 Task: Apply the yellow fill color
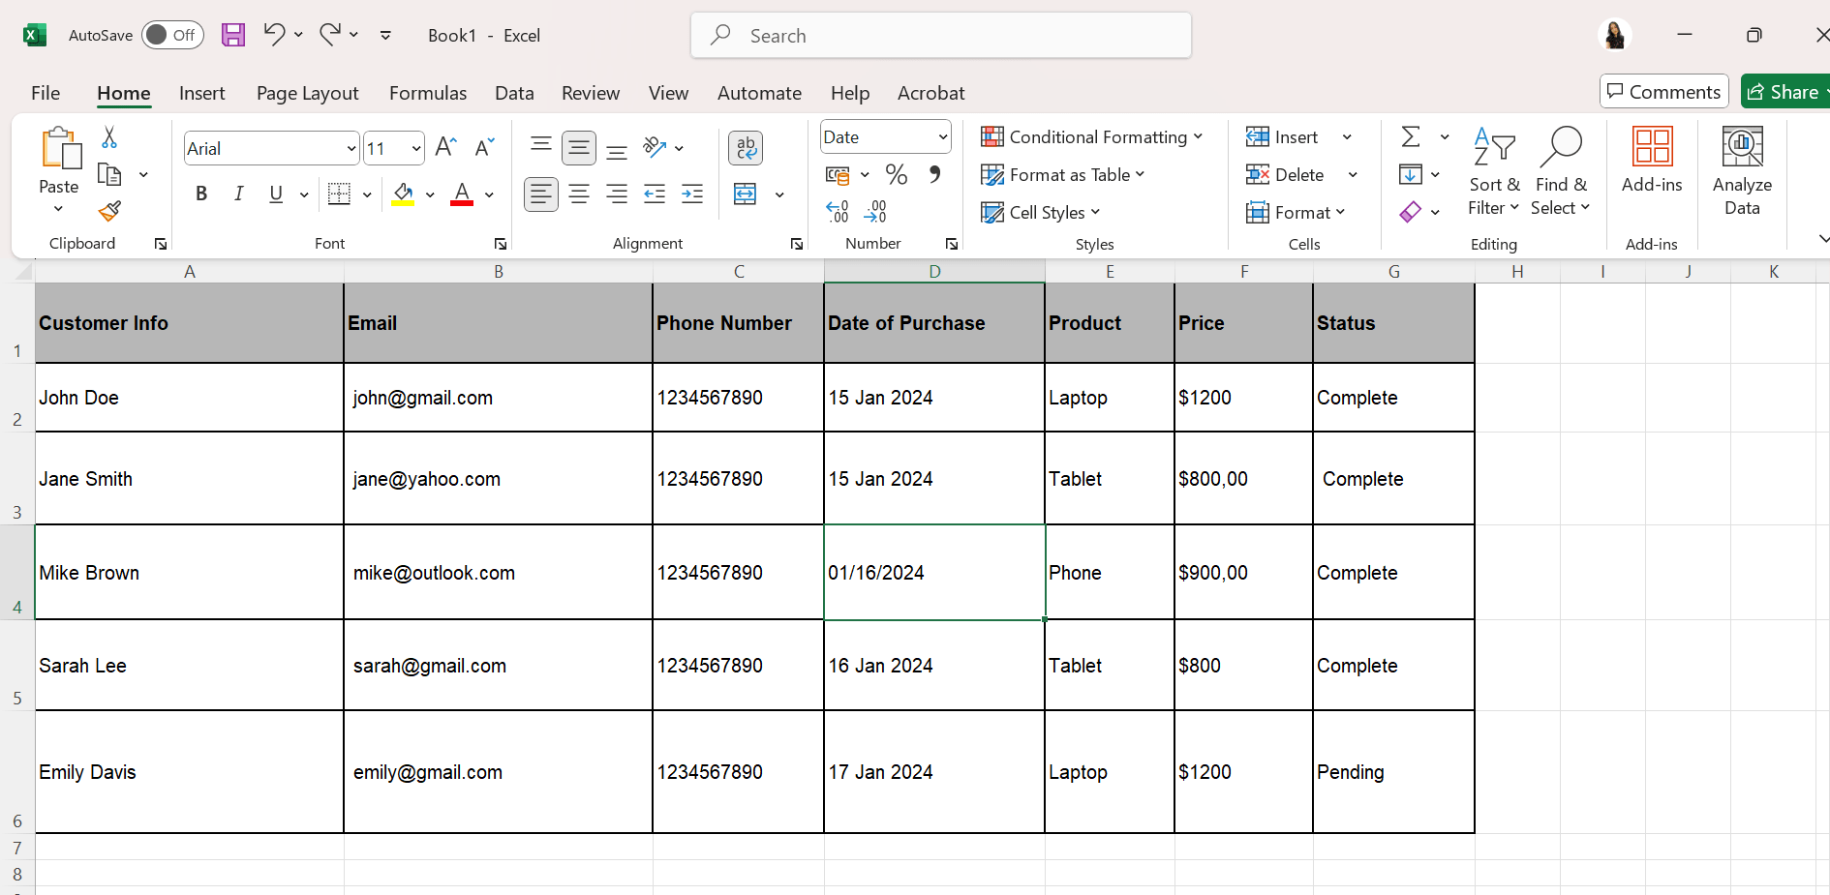[403, 194]
